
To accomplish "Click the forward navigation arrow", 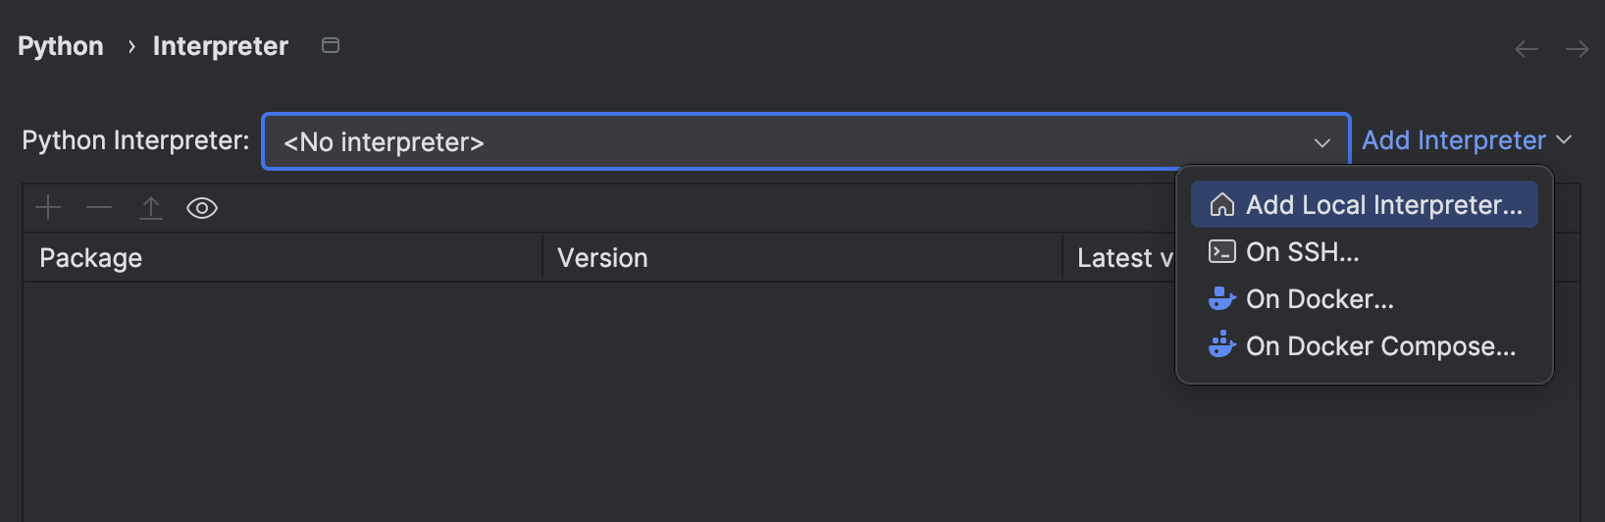I will (x=1578, y=49).
